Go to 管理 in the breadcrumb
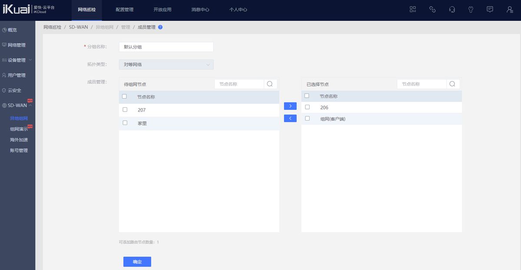The width and height of the screenshot is (521, 270). click(125, 27)
